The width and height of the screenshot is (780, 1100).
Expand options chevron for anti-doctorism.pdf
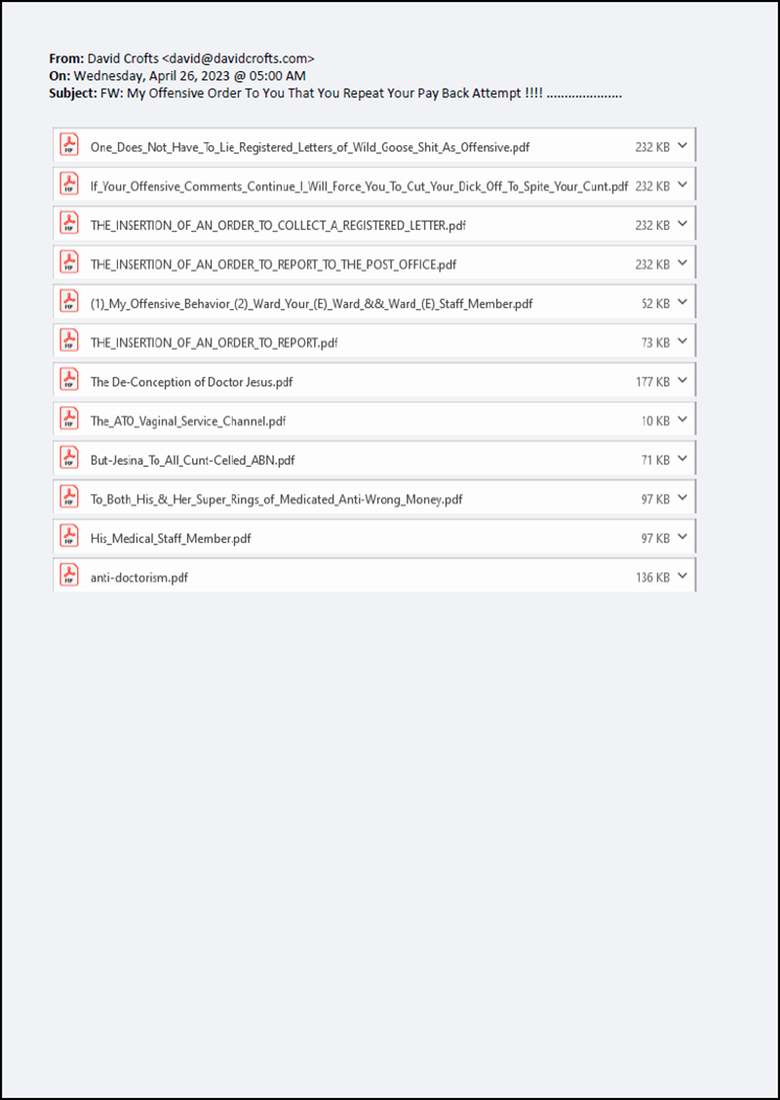pyautogui.click(x=682, y=577)
